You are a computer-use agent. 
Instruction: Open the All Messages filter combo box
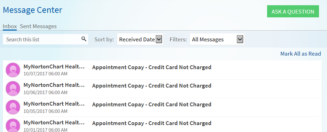217,39
